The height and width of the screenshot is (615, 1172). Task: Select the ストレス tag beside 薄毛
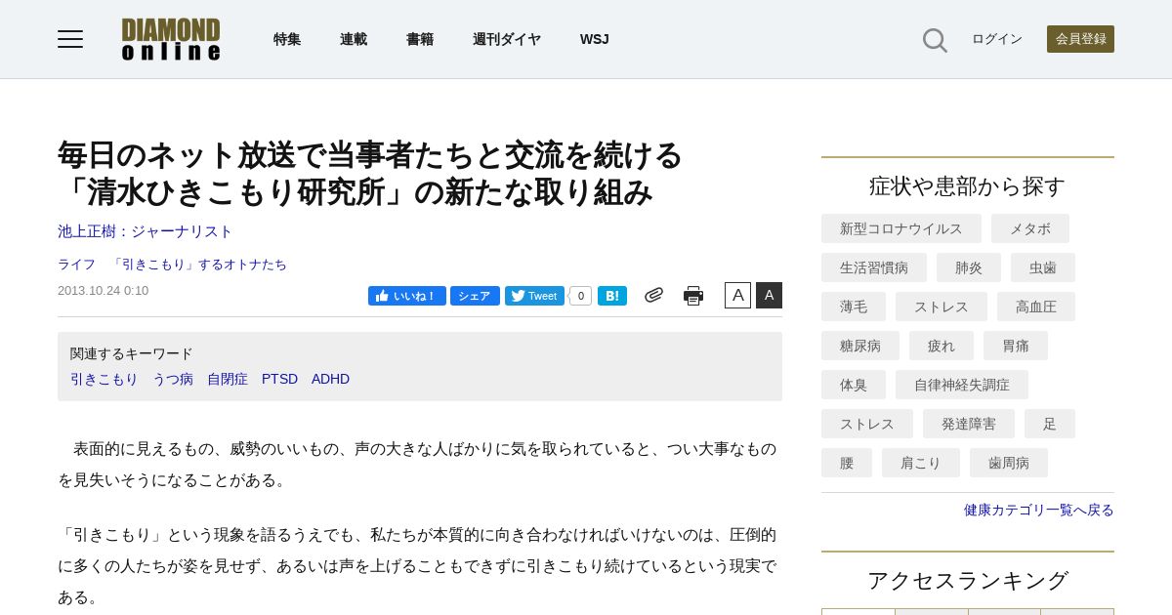pyautogui.click(x=942, y=307)
